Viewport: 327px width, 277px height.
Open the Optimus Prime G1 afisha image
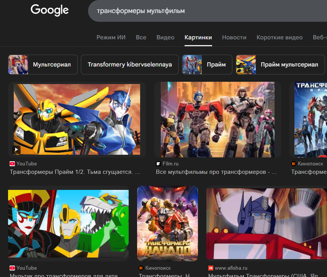(x=267, y=224)
